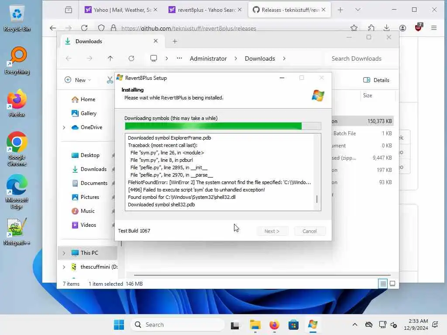The width and height of the screenshot is (447, 335).
Task: Open Windows Start button
Action: pos(119,325)
